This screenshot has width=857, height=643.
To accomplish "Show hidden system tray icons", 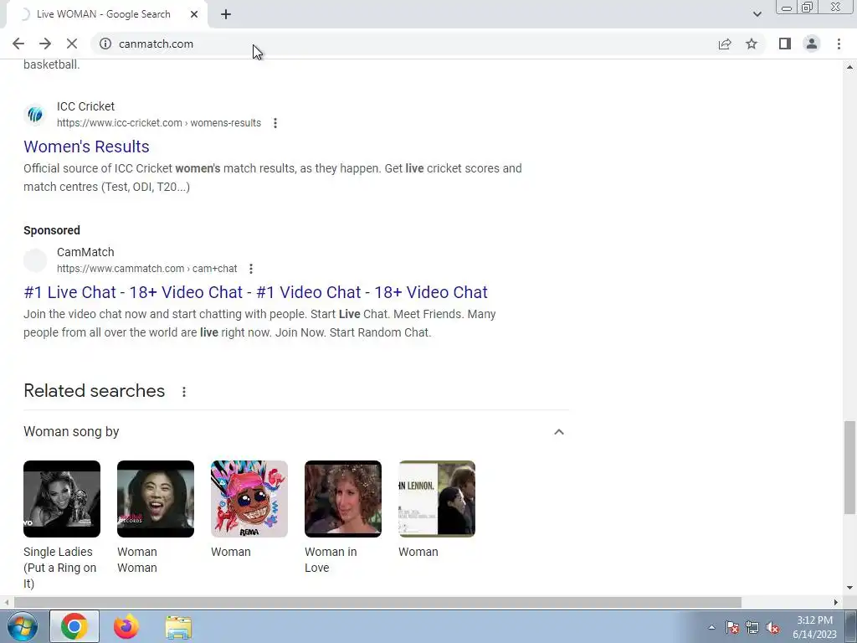I will point(711,627).
